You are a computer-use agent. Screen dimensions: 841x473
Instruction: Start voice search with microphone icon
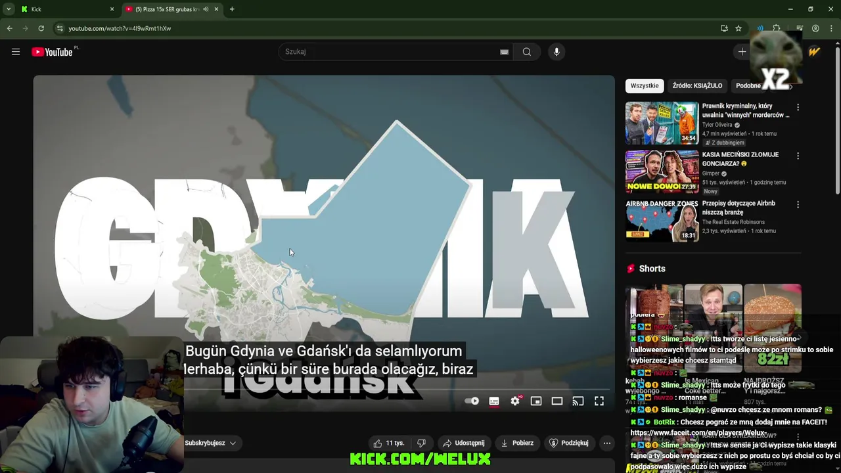[557, 52]
